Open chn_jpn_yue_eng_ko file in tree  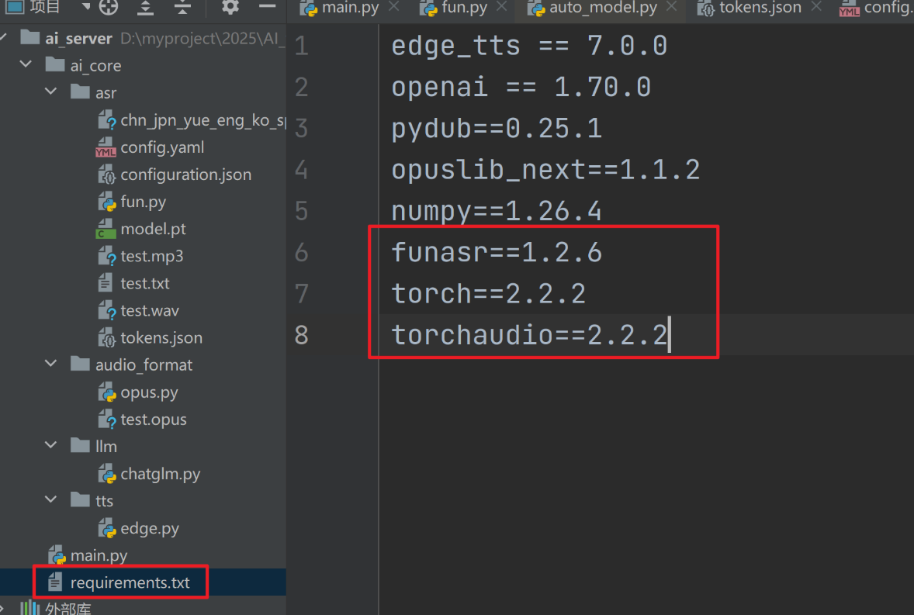tap(203, 120)
